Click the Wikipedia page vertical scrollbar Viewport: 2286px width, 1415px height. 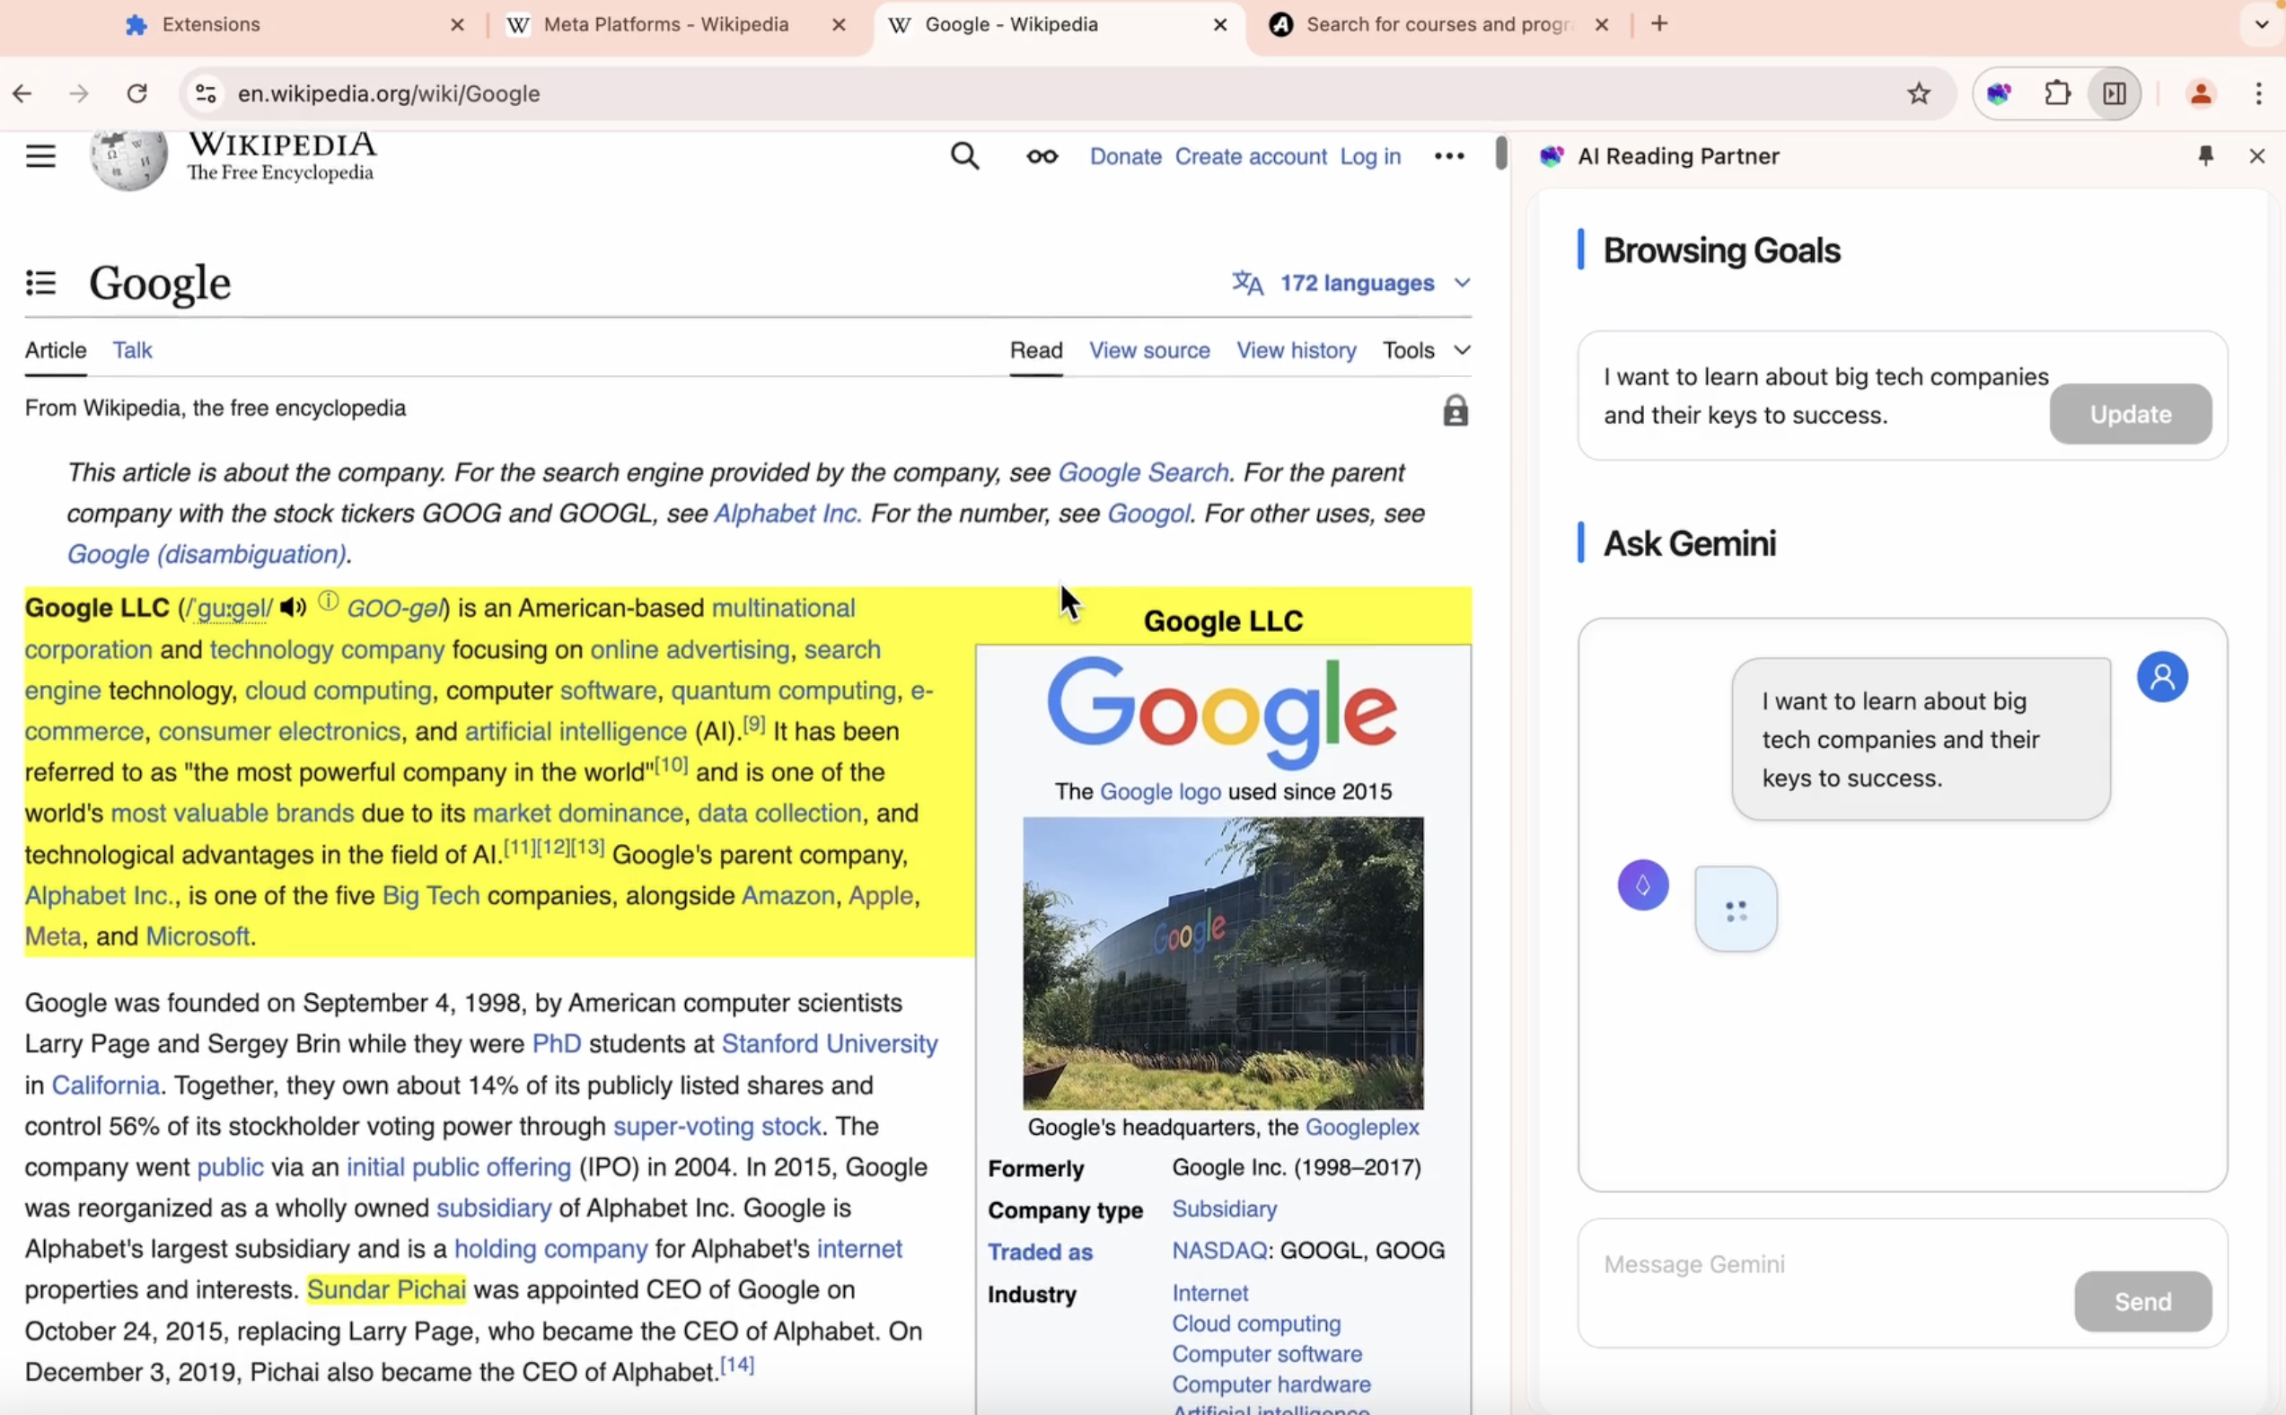[x=1501, y=154]
